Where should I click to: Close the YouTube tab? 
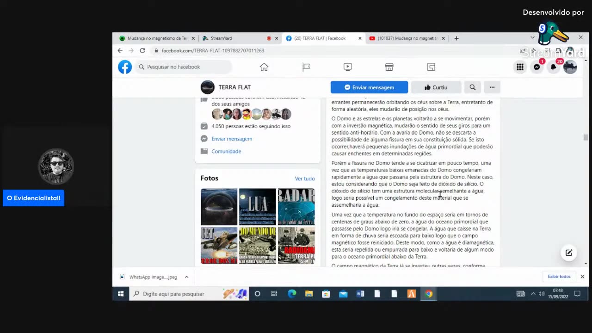[x=443, y=38]
